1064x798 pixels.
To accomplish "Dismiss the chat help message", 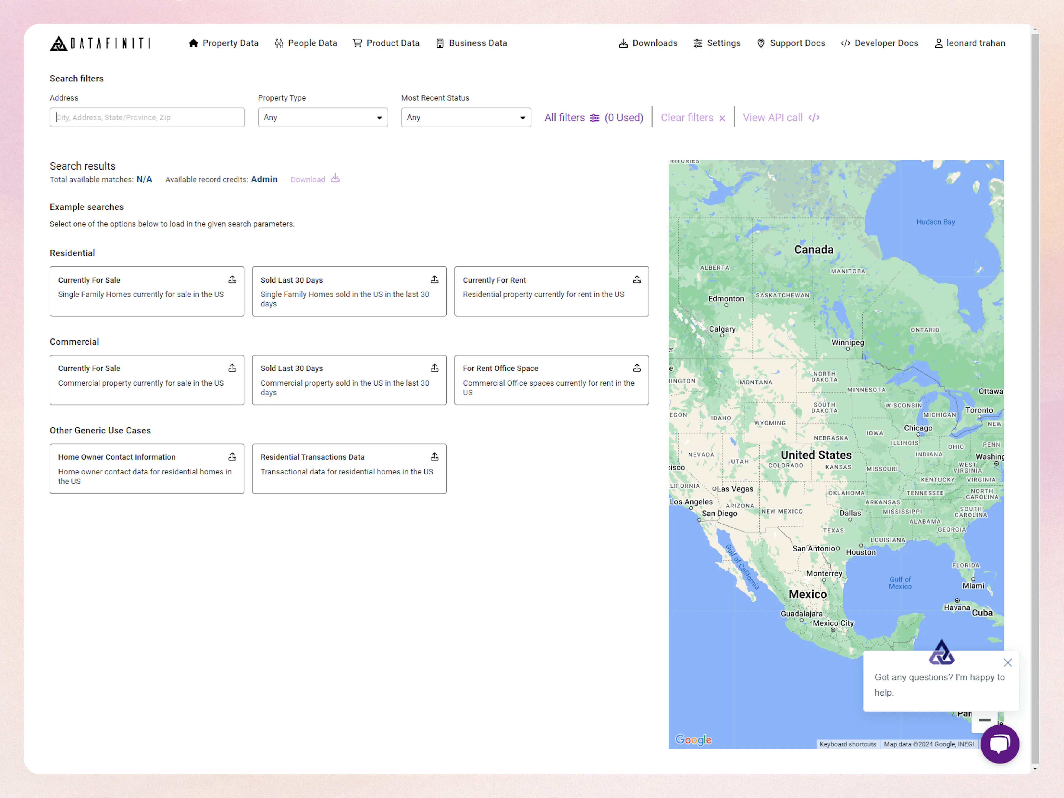I will pyautogui.click(x=1008, y=663).
